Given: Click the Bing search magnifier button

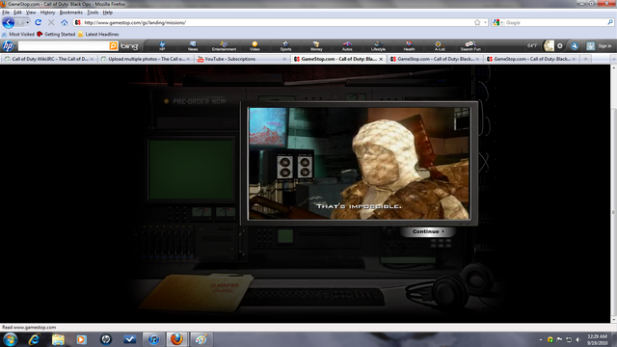Looking at the screenshot, I should pyautogui.click(x=114, y=46).
